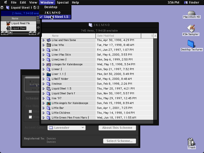Toggle the unchecked checkbox in Scheme panel

[x=30, y=111]
